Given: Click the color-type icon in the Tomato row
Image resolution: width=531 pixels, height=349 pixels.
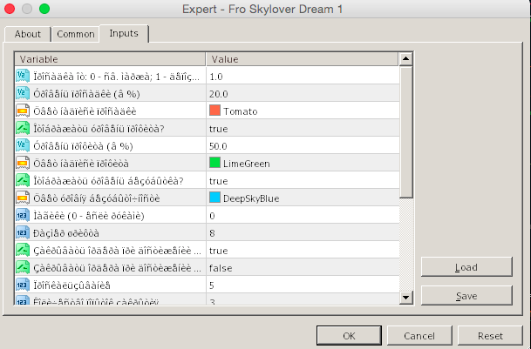Looking at the screenshot, I should coord(23,111).
